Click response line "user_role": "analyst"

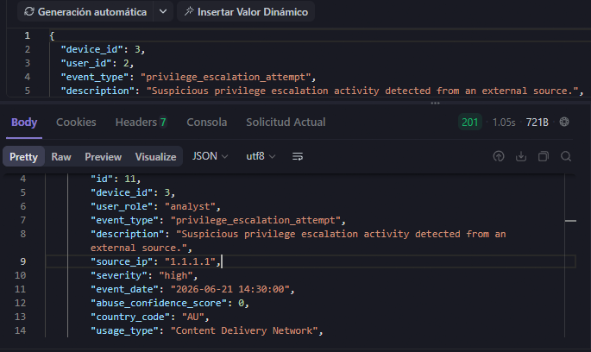155,206
